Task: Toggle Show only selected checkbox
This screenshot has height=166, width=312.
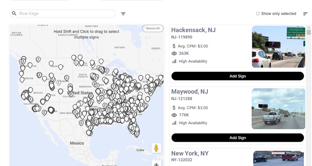Action: (x=258, y=14)
